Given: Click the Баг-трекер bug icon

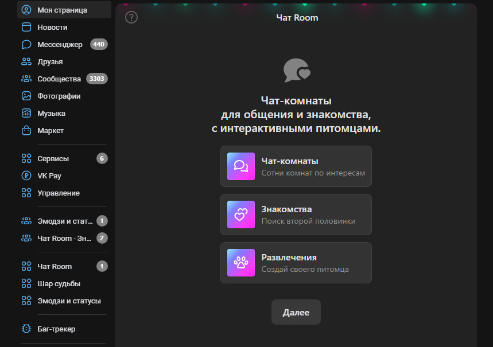Looking at the screenshot, I should [x=26, y=329].
